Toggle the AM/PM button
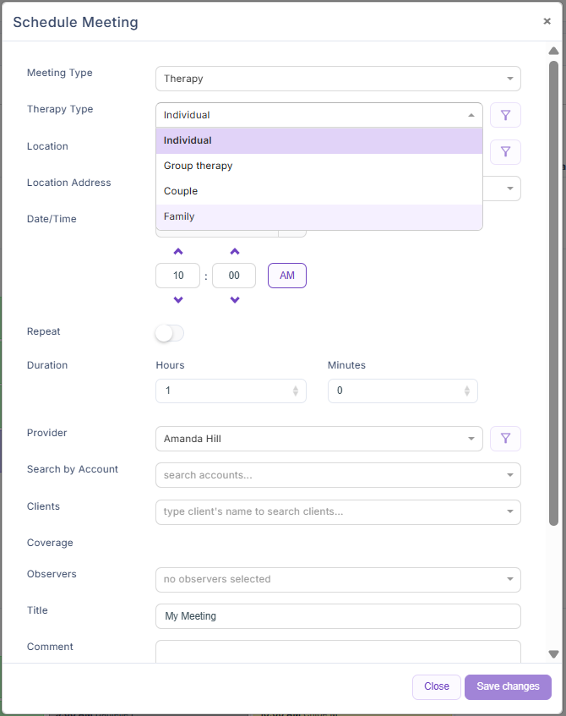566x716 pixels. click(286, 276)
